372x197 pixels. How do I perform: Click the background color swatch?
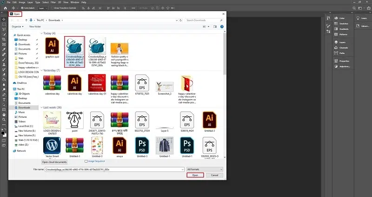5,135
